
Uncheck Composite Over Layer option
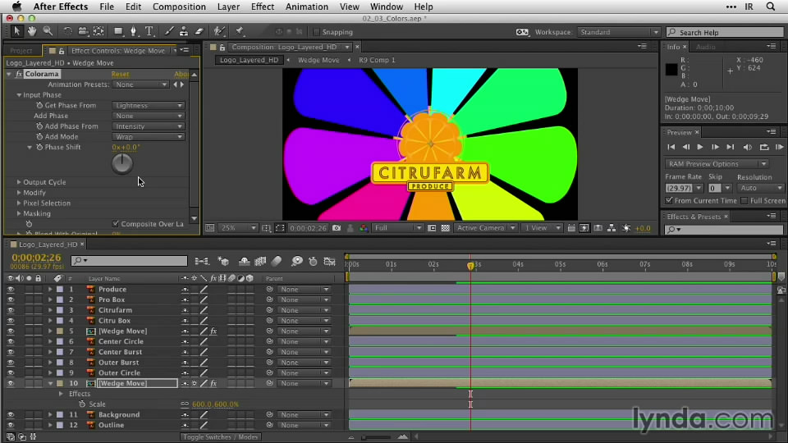[116, 223]
